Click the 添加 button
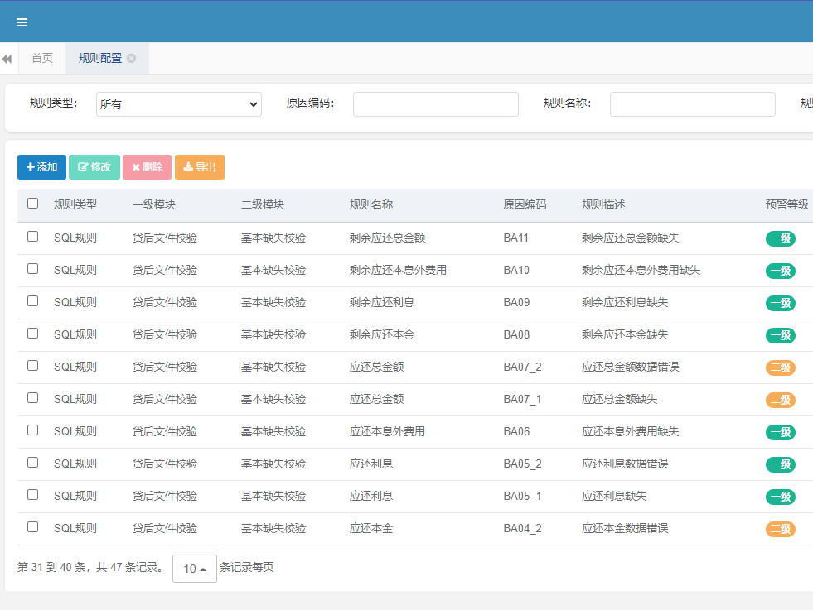 pyautogui.click(x=42, y=167)
